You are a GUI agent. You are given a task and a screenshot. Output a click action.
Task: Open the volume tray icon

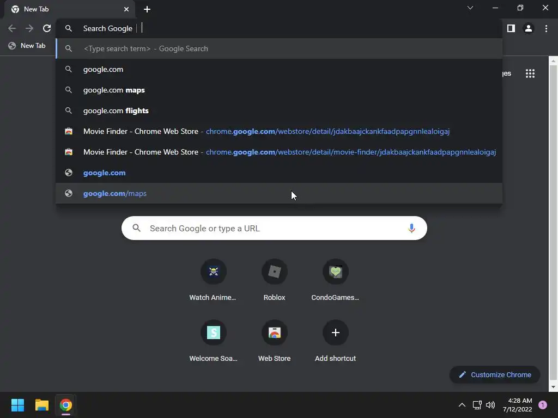(x=490, y=405)
